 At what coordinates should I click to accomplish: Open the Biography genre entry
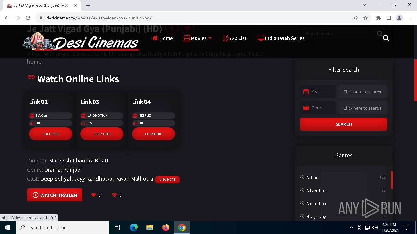[316, 216]
